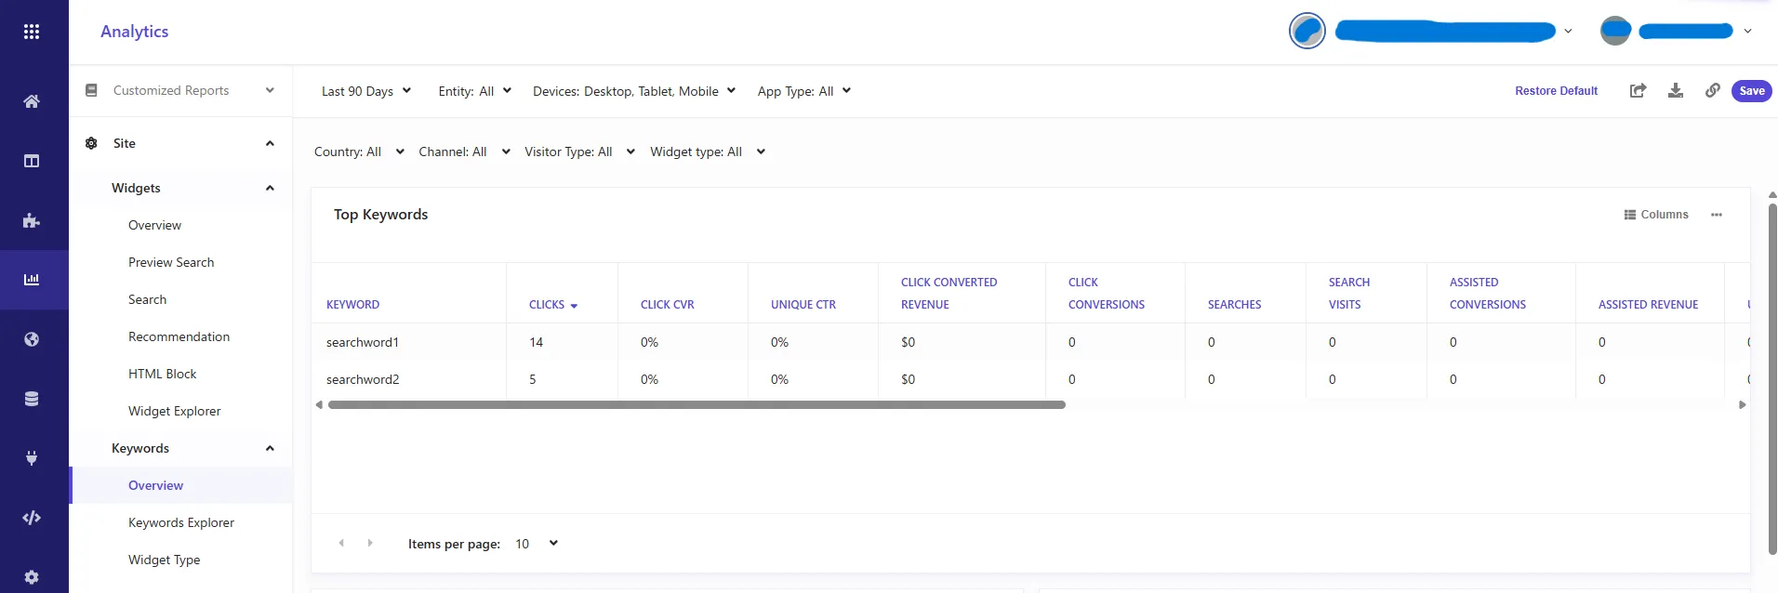Click the globe icon in sidebar

pos(32,339)
